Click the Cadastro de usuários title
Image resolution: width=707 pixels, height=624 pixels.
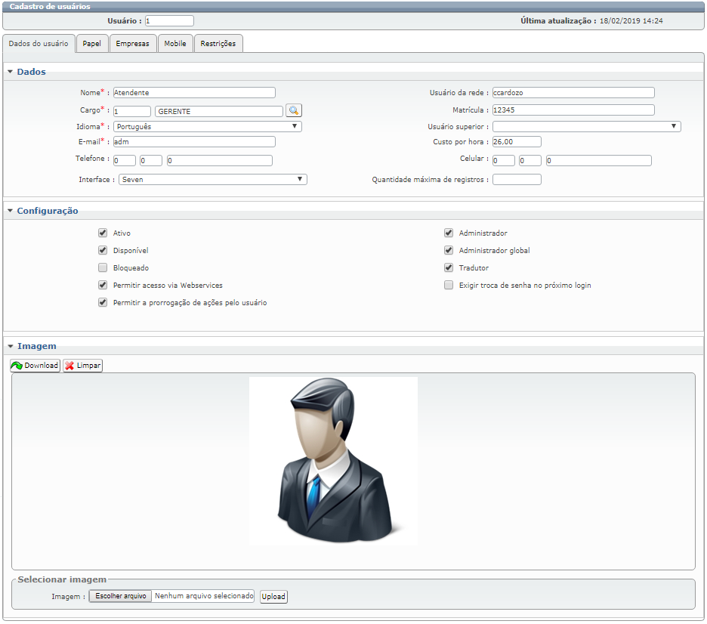pos(50,7)
